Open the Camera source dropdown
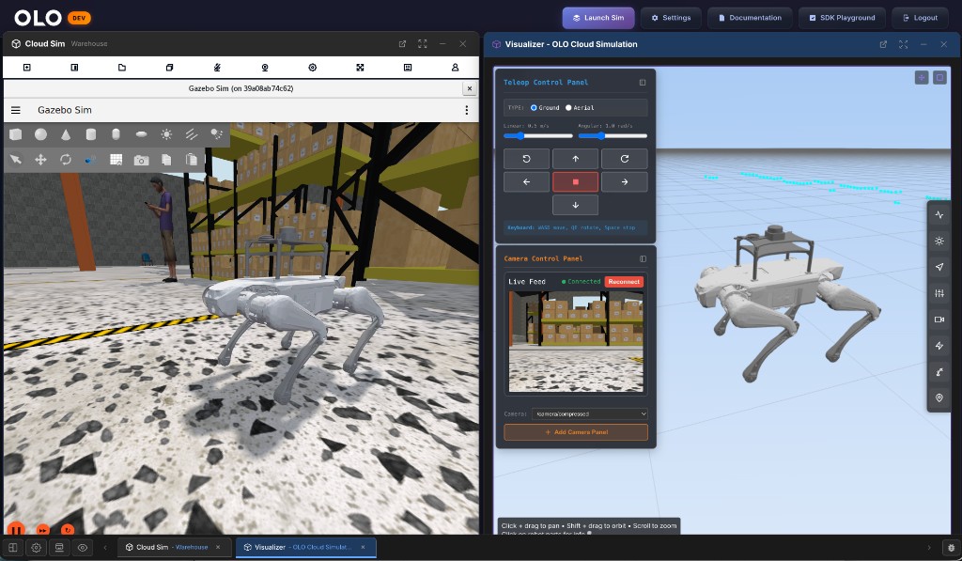962x561 pixels. [589, 413]
